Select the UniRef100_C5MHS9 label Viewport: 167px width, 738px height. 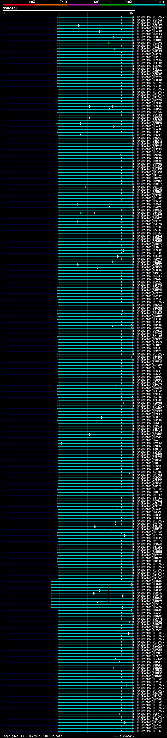point(150,446)
